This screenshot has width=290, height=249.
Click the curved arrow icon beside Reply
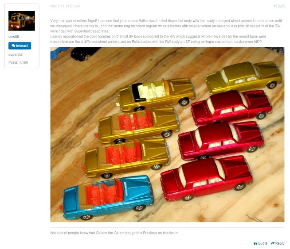point(273,243)
